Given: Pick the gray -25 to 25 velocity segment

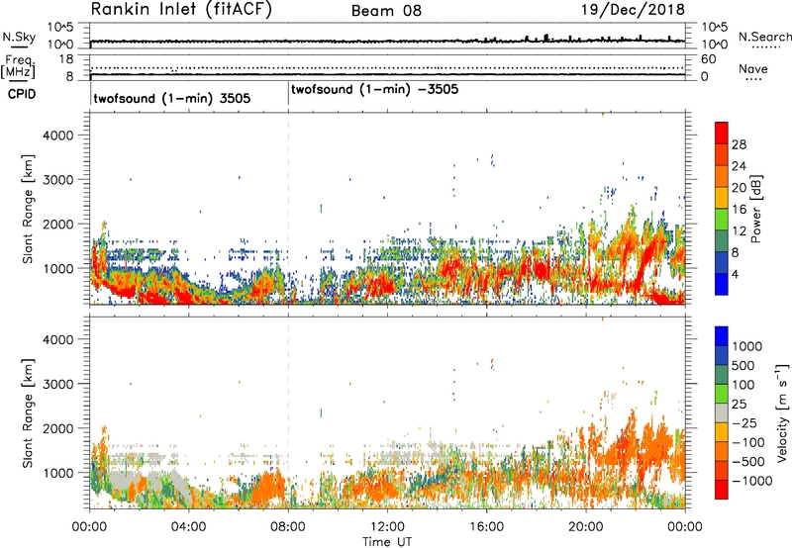Looking at the screenshot, I should pos(722,412).
